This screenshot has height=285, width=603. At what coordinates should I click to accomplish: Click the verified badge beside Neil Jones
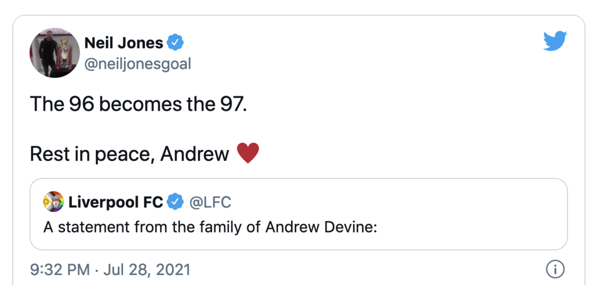click(x=175, y=42)
